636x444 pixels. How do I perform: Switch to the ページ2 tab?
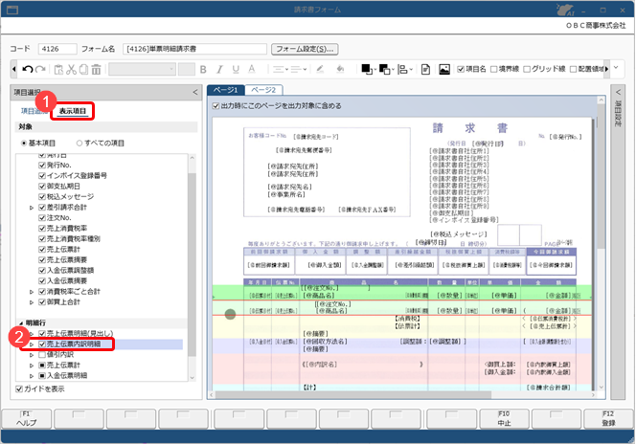tap(263, 90)
